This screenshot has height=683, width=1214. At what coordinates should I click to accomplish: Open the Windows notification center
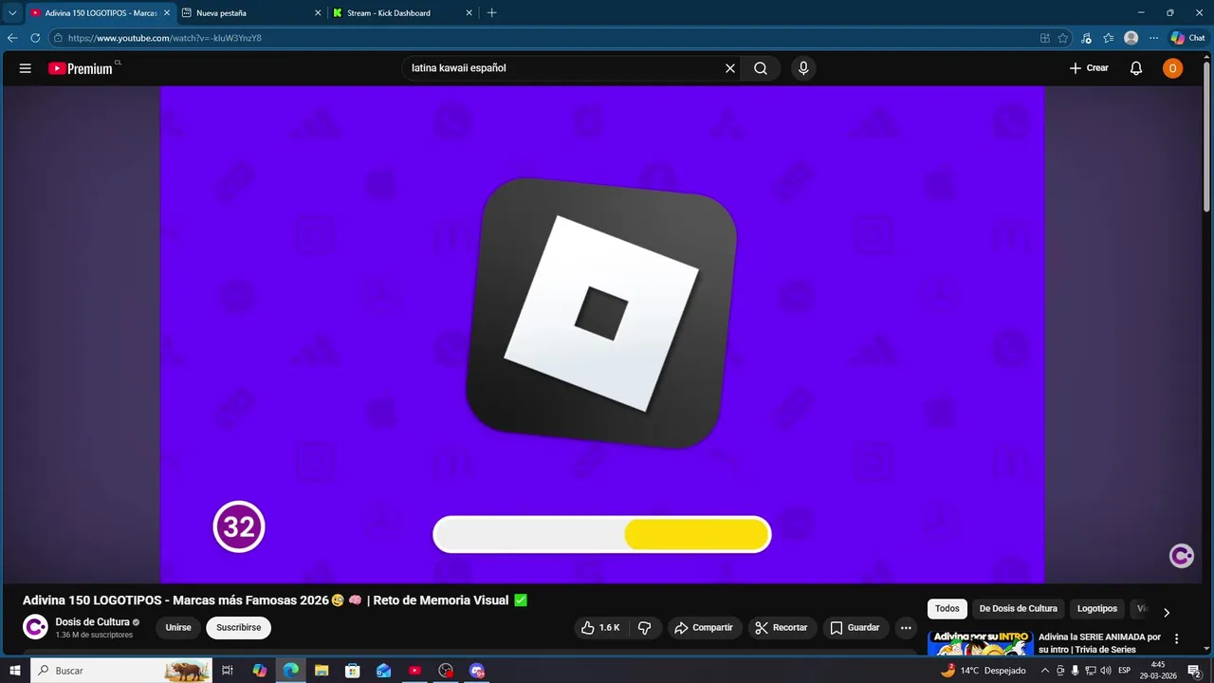pyautogui.click(x=1194, y=671)
